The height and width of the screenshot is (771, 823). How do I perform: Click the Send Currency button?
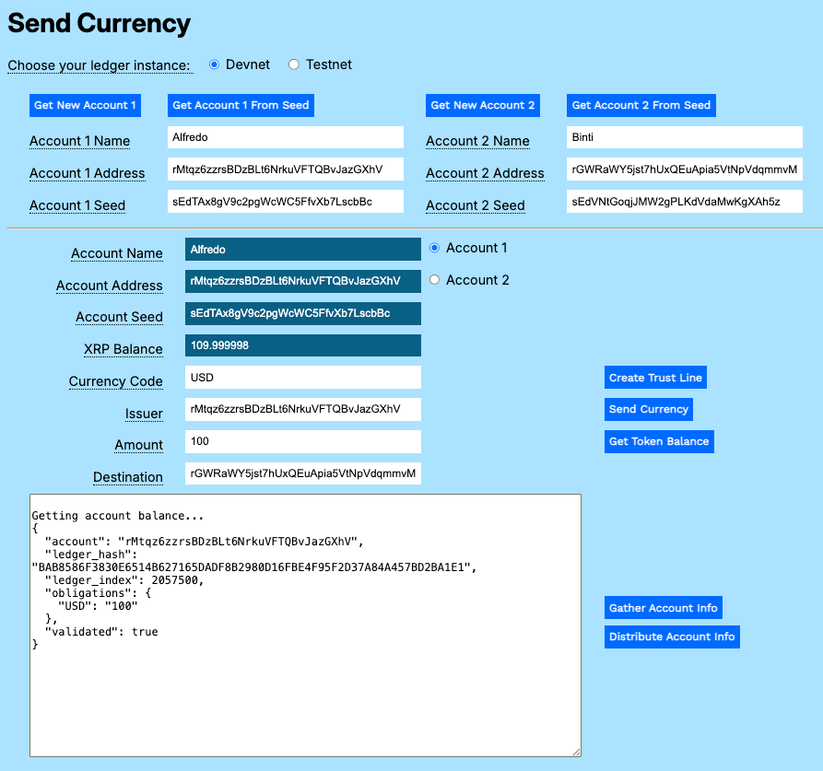click(648, 409)
